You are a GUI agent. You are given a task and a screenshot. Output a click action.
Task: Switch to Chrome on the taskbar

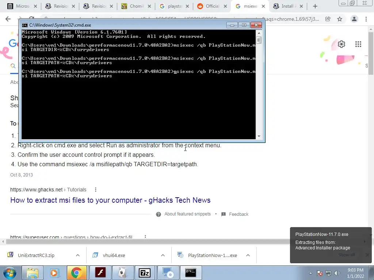[76, 273]
